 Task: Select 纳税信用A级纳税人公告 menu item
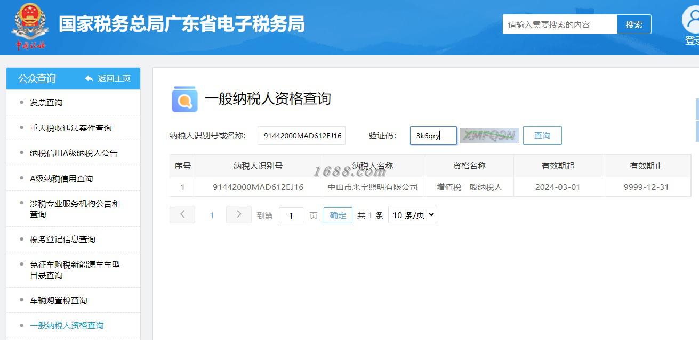74,153
